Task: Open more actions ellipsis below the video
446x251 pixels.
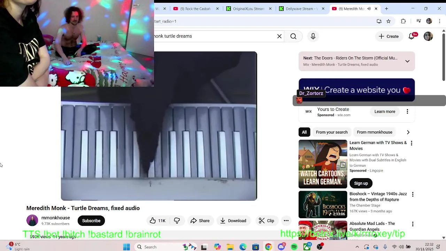Action: coord(286,221)
